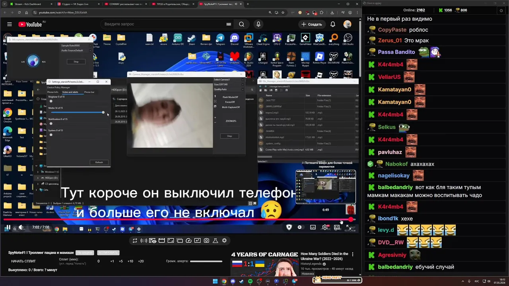Image resolution: width=509 pixels, height=286 pixels.
Task: Click the Создать create button
Action: click(311, 24)
